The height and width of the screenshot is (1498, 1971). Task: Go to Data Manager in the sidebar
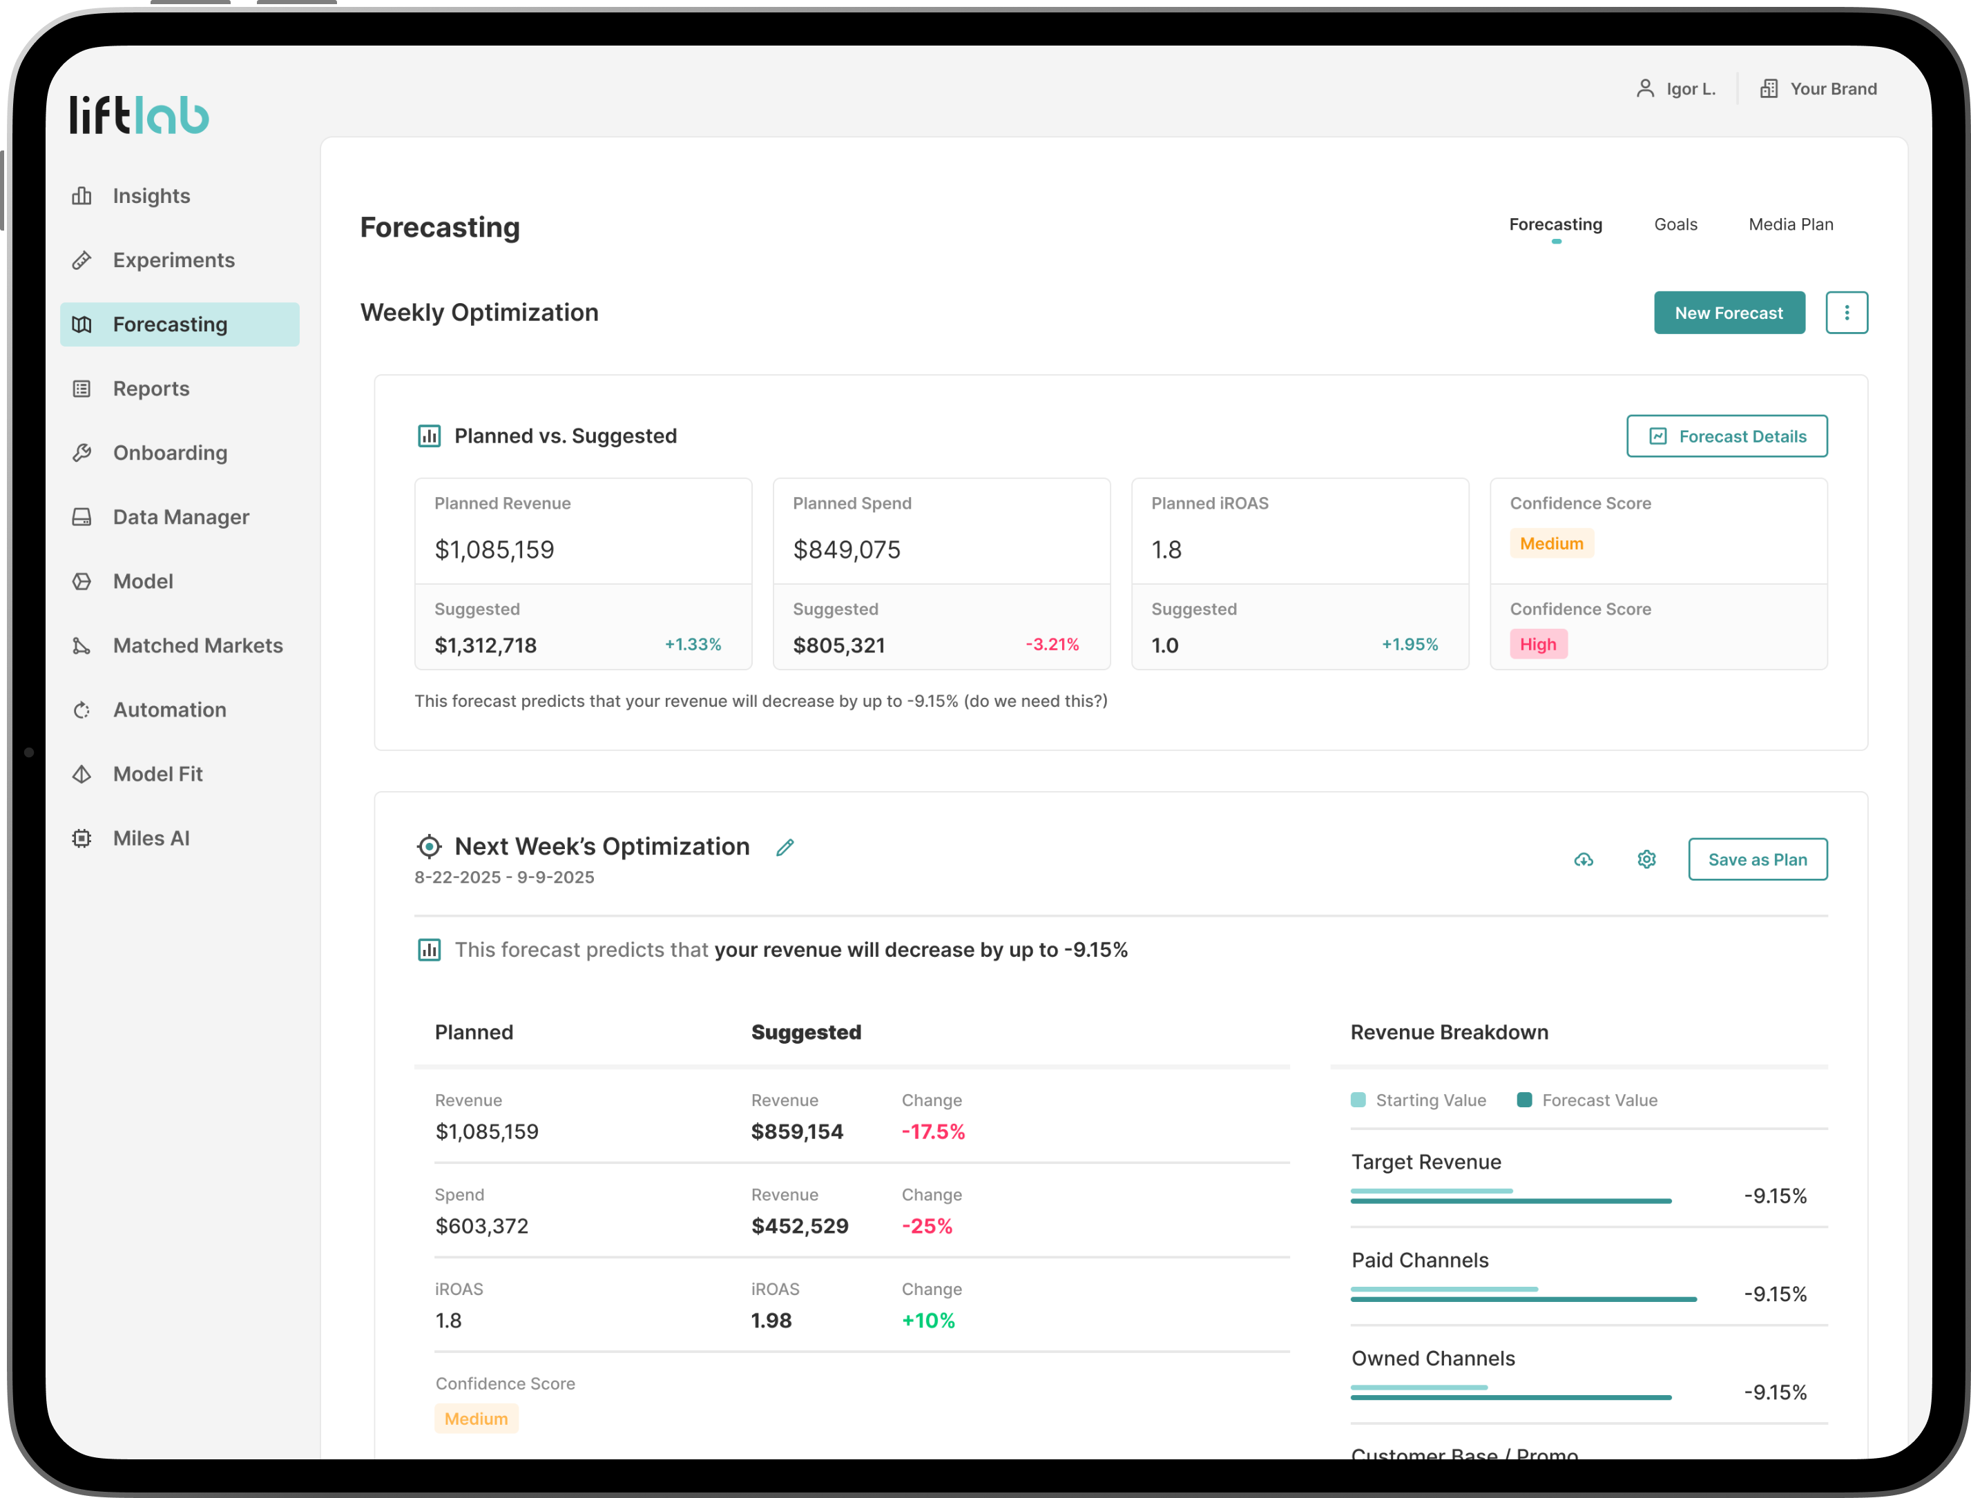click(x=180, y=517)
